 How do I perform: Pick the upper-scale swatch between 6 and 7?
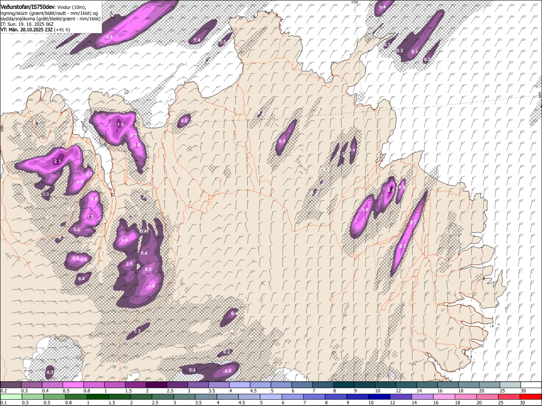302,384
